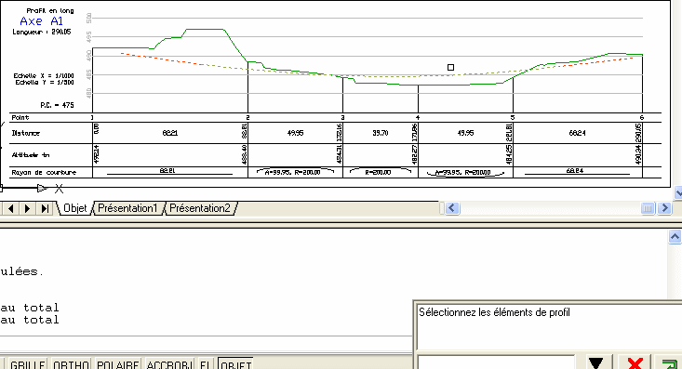The image size is (682, 369).
Task: Toggle POLAIRE tracking in status bar
Action: (117, 364)
